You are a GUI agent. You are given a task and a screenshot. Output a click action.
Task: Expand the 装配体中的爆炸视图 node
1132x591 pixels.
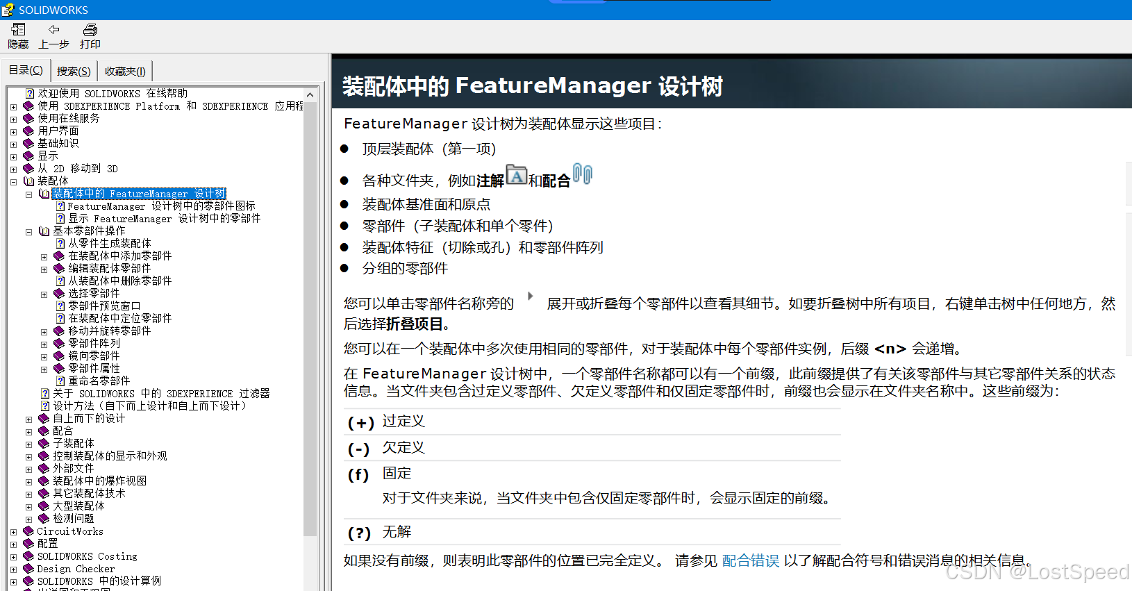click(x=28, y=482)
